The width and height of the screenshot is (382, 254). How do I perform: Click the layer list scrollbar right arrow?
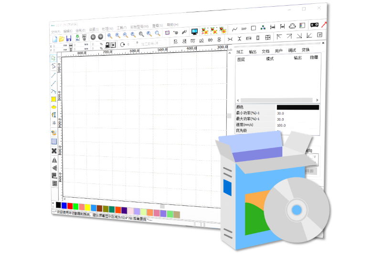[x=317, y=100]
